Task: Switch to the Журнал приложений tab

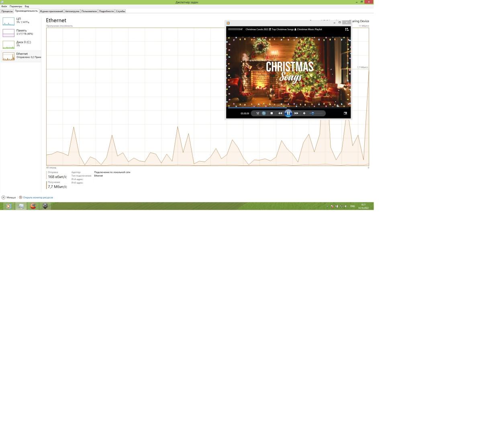Action: tap(51, 11)
